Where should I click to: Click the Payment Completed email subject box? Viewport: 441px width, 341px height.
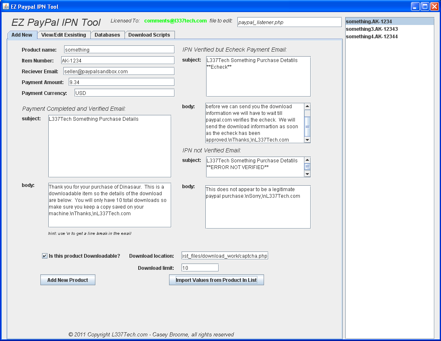[110, 146]
